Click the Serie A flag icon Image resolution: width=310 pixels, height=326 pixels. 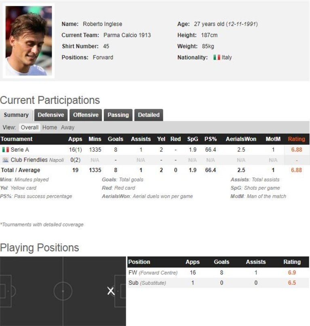(5, 150)
